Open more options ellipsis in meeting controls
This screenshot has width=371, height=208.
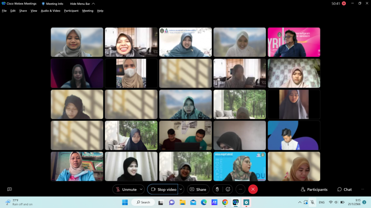pyautogui.click(x=240, y=189)
